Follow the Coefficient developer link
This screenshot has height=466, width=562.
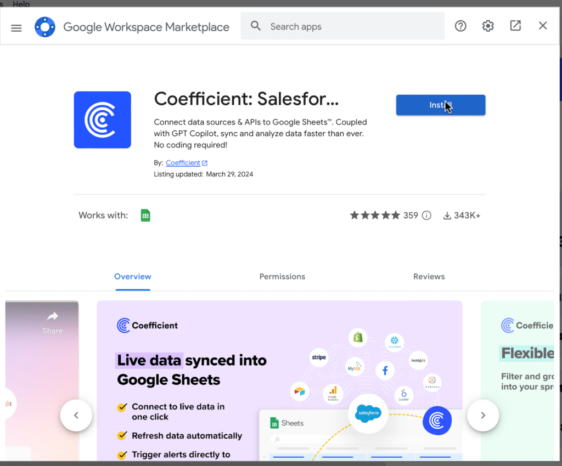point(183,163)
